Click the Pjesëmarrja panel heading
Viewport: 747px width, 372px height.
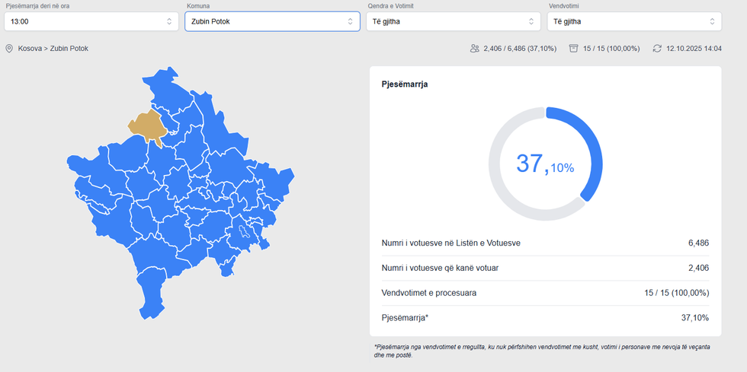[x=404, y=84]
